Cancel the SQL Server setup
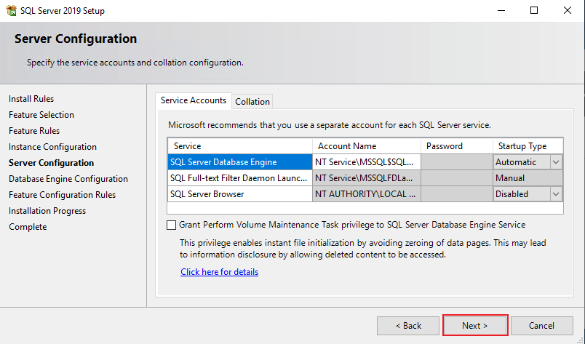Viewport: 585px width, 344px height. tap(541, 325)
